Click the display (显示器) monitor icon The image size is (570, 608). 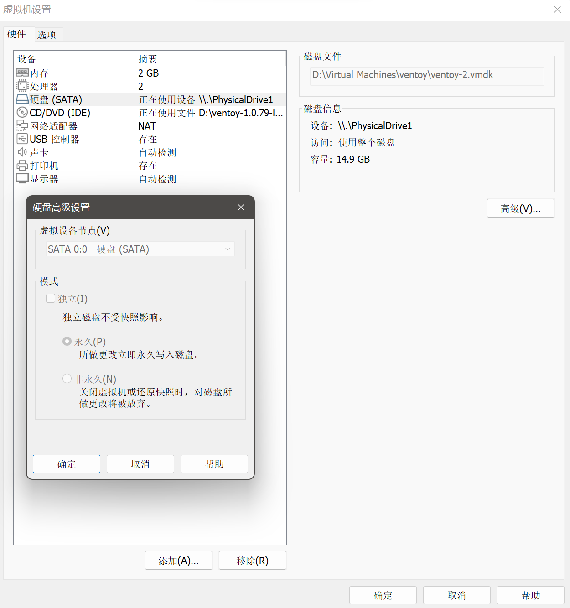tap(22, 179)
